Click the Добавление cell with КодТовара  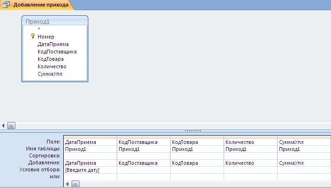coord(197,163)
